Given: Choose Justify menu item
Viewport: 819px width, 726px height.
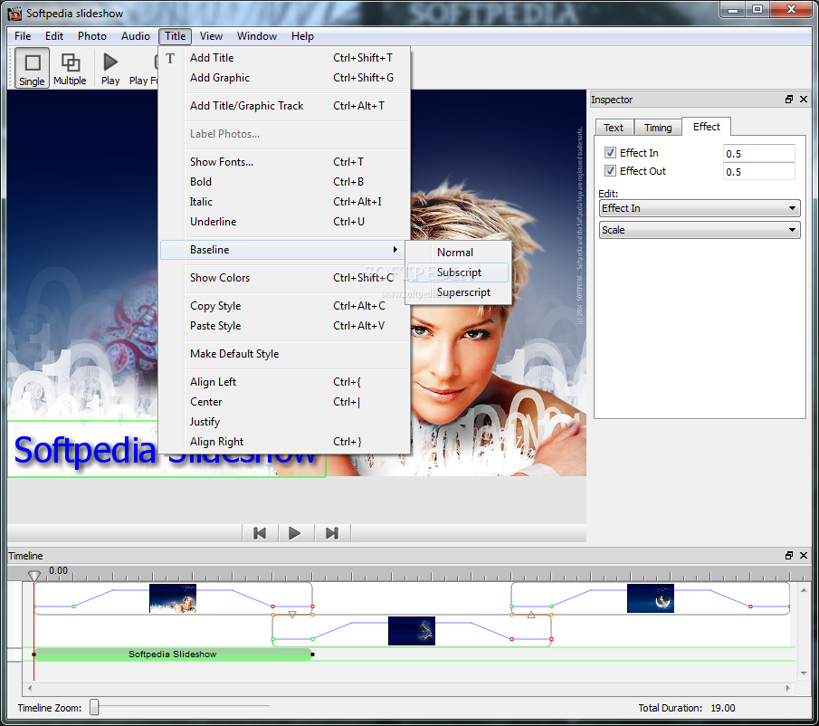Looking at the screenshot, I should [x=285, y=422].
